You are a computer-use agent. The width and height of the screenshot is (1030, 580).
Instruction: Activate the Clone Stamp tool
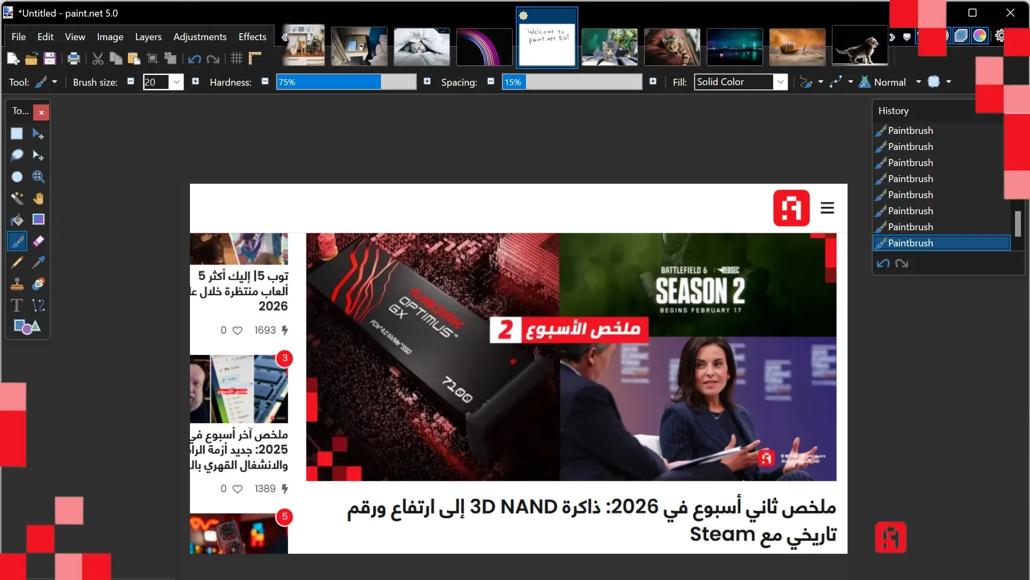pyautogui.click(x=17, y=284)
